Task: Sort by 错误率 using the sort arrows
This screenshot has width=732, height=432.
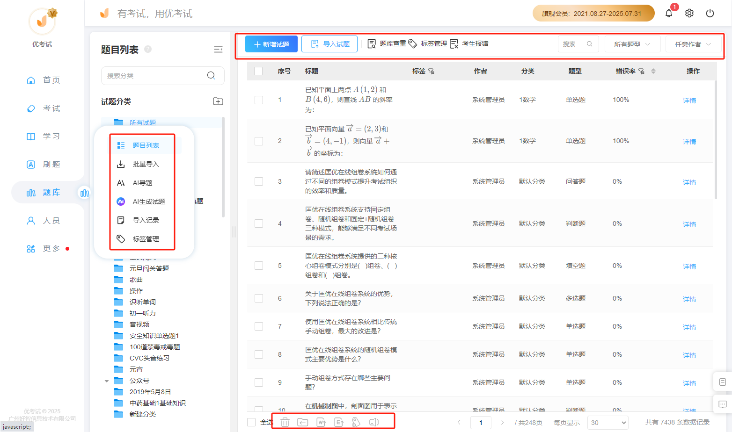Action: pos(653,71)
